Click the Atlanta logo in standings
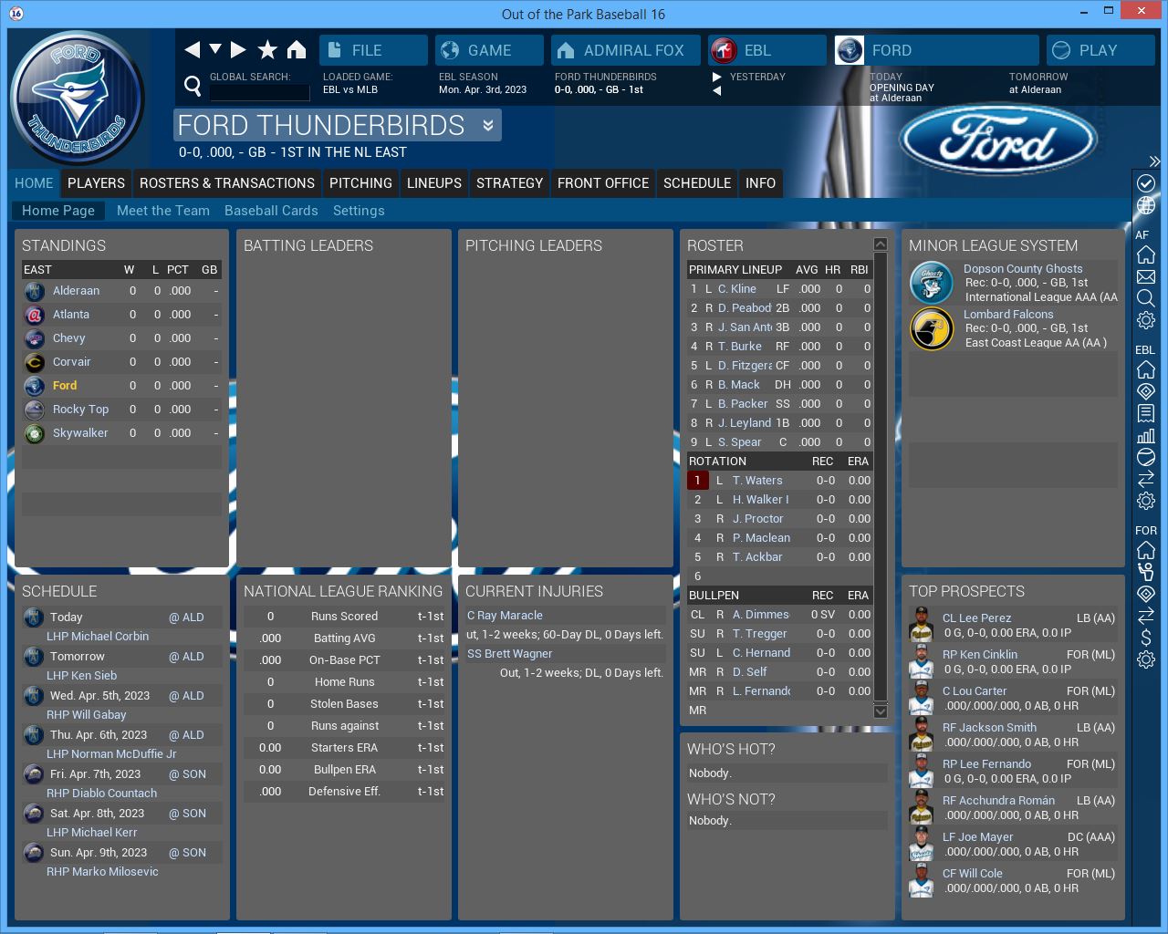 (34, 315)
